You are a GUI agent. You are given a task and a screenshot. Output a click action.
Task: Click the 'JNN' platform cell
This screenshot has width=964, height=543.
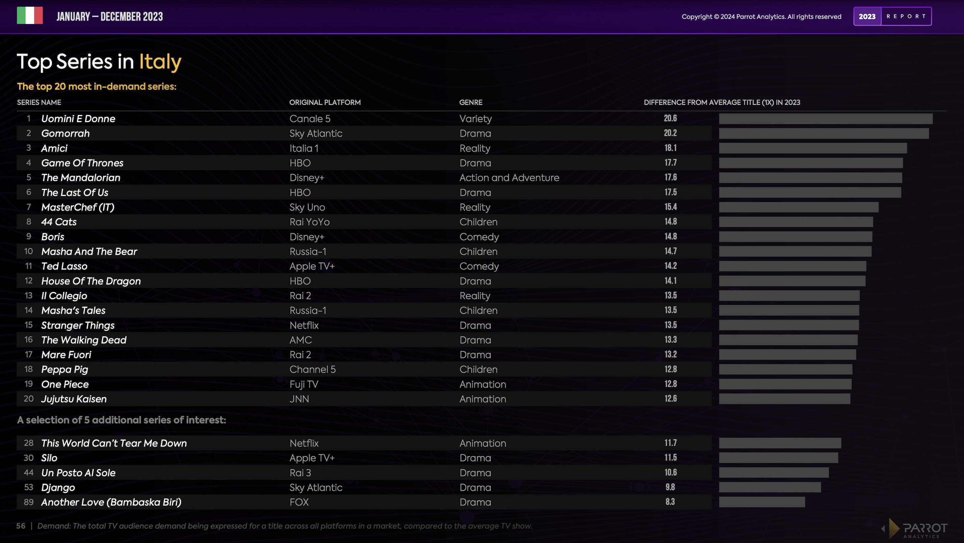[x=299, y=399]
